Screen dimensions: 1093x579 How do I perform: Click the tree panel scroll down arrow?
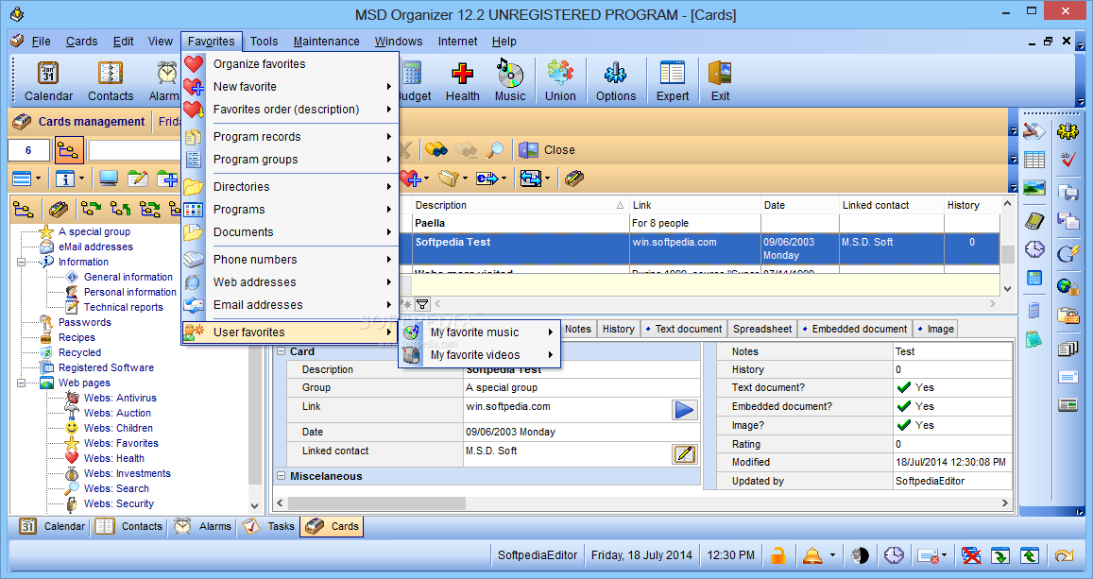(x=255, y=506)
